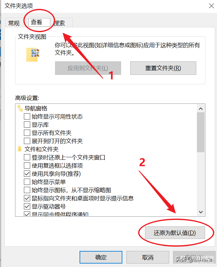Close the 文件夹选项 dialog with X

[x=211, y=6]
